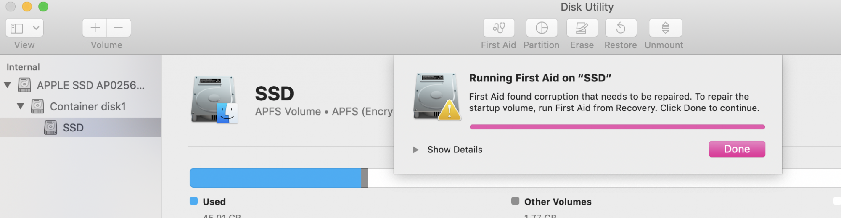
Task: Unmount the selected volume
Action: (665, 28)
